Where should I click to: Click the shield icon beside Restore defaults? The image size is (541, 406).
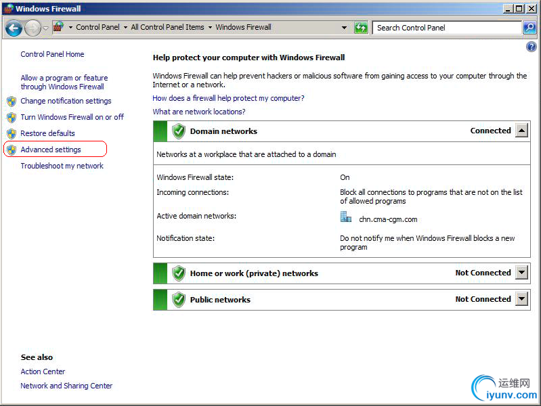pos(12,134)
